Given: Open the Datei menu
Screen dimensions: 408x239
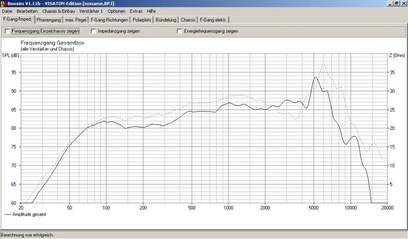Looking at the screenshot, I should [x=7, y=11].
